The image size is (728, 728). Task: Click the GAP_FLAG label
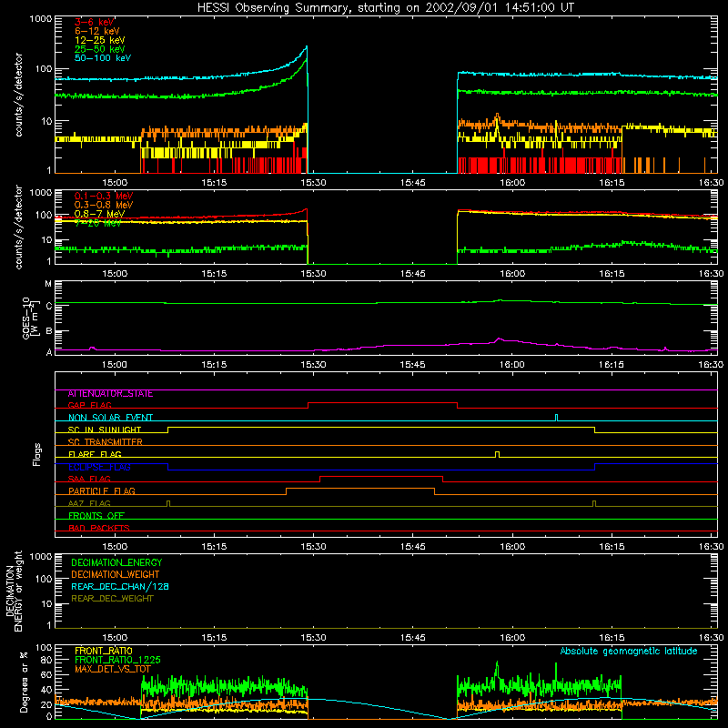tap(89, 405)
